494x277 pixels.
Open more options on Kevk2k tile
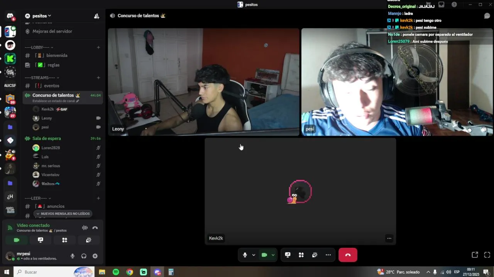[389, 238]
